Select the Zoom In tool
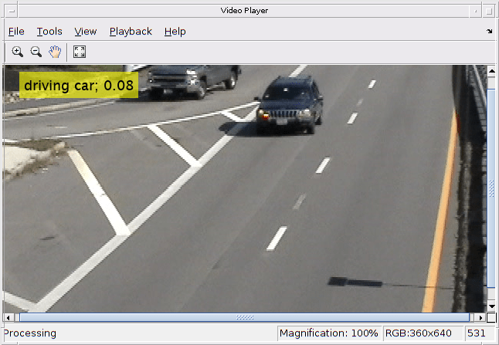Viewport: 499px width, 345px height. pos(17,52)
